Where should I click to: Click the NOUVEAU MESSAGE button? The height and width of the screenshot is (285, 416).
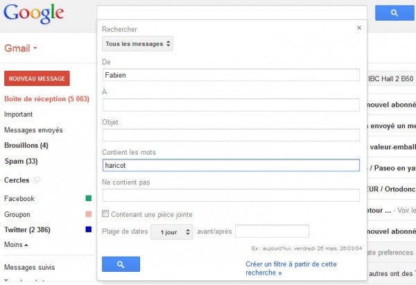pos(37,78)
